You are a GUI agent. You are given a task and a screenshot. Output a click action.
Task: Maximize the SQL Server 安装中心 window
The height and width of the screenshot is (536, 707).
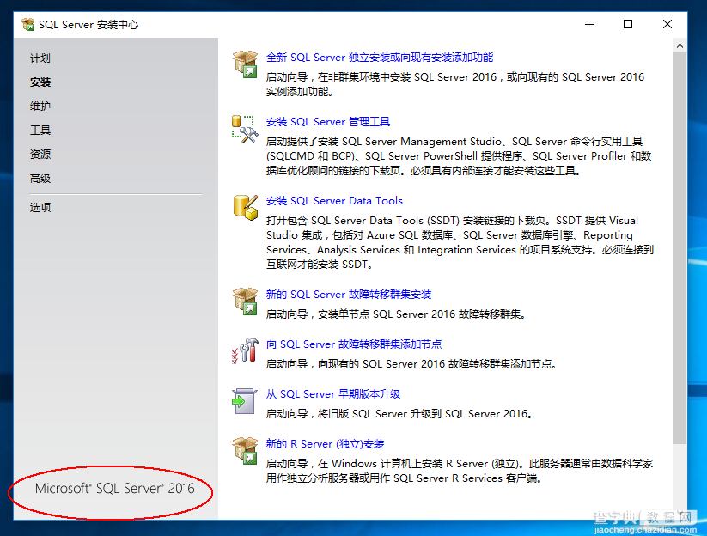[628, 24]
